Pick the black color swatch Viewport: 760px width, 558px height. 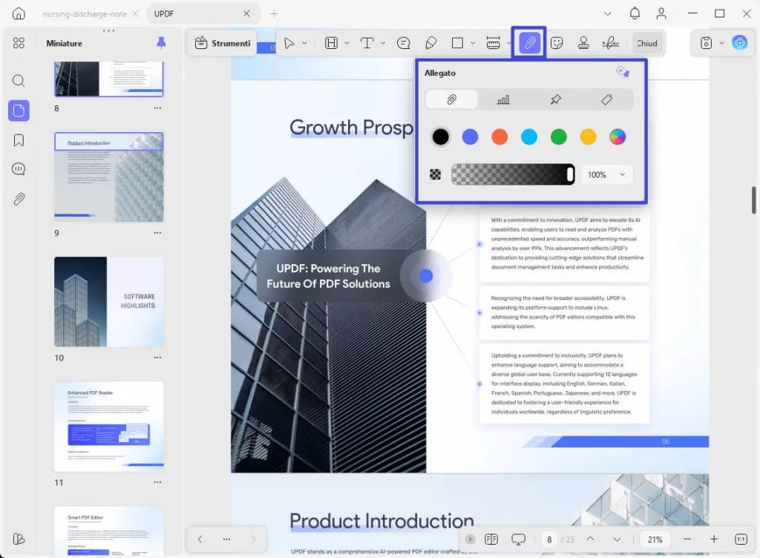pos(440,137)
